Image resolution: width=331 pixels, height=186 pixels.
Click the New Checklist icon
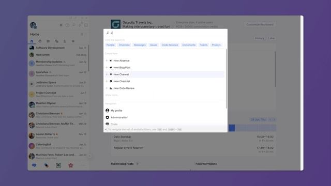111,81
